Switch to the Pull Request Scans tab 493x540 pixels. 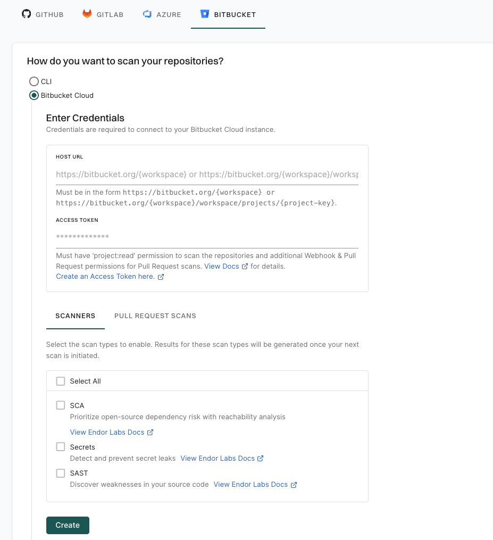pos(155,315)
